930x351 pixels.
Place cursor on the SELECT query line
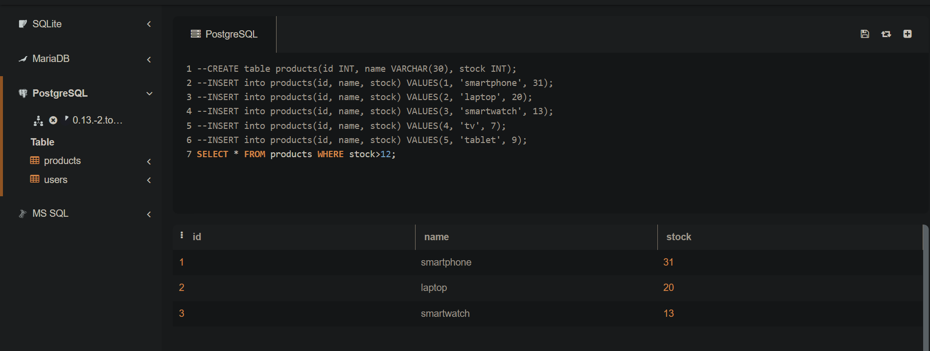(x=296, y=154)
